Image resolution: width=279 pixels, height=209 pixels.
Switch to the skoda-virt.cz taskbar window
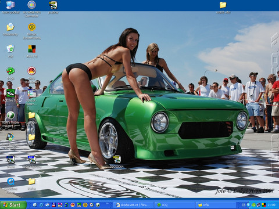[134, 205]
